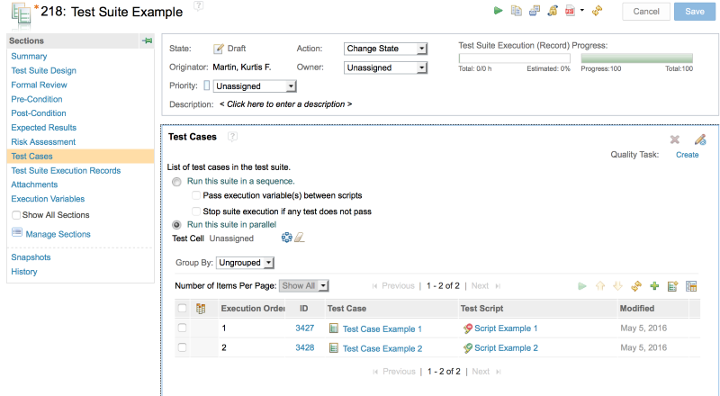Open Test Suite Execution Records section
This screenshot has height=396, width=720.
click(x=66, y=170)
